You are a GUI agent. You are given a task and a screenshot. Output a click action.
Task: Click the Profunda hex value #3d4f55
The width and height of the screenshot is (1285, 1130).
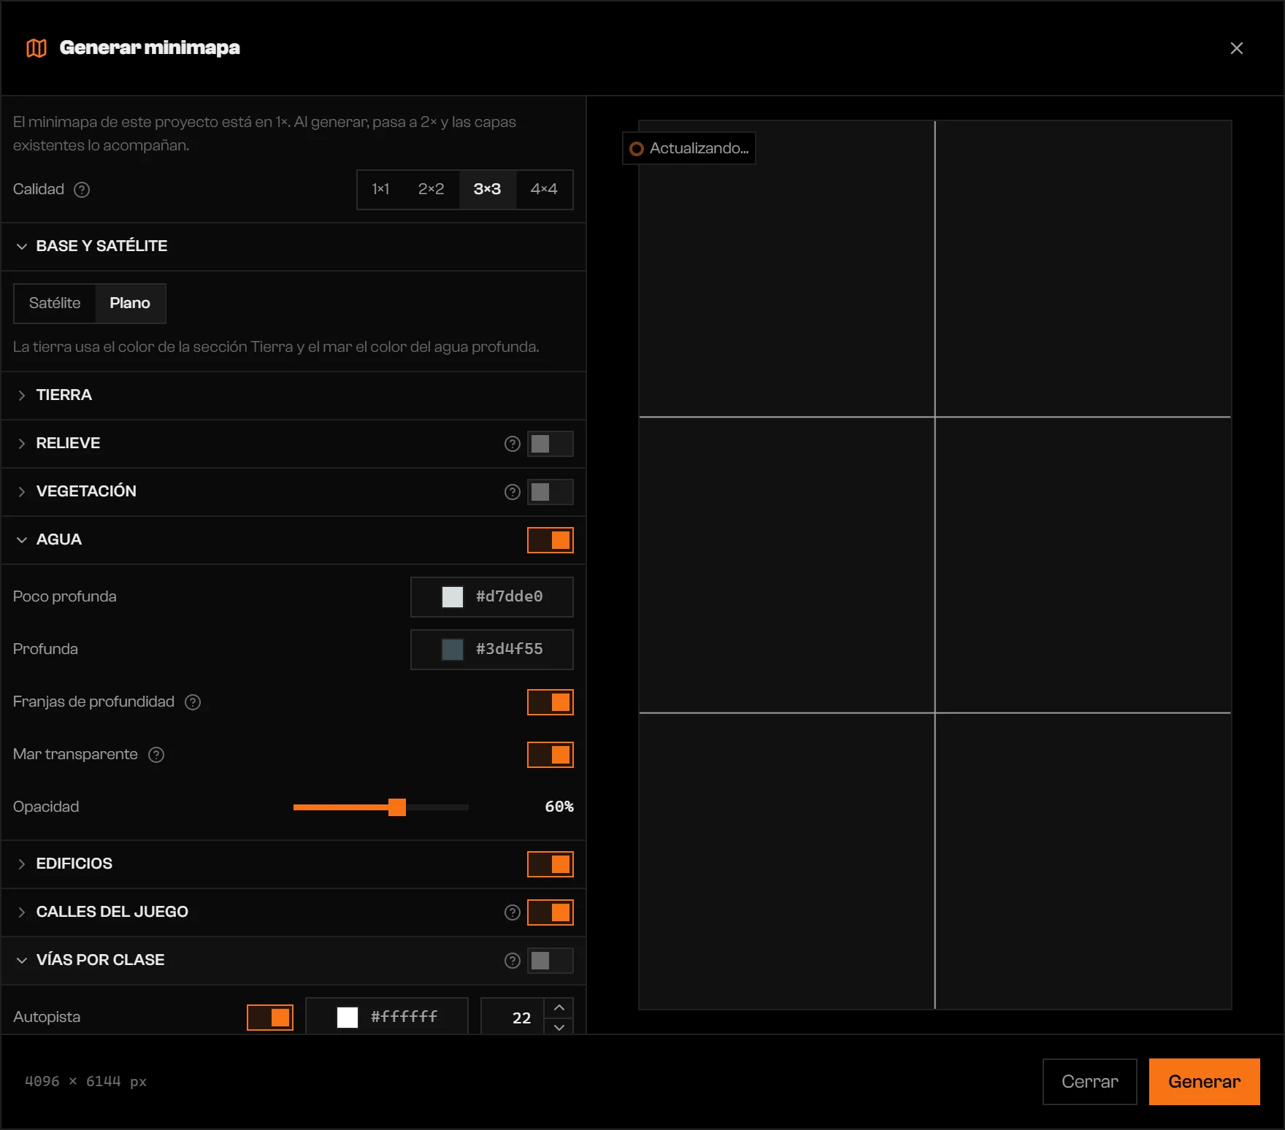[510, 650]
